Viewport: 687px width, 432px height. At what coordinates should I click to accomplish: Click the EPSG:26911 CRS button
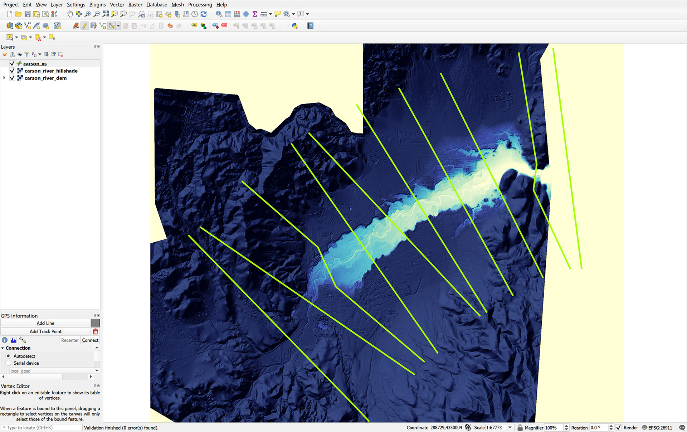657,427
